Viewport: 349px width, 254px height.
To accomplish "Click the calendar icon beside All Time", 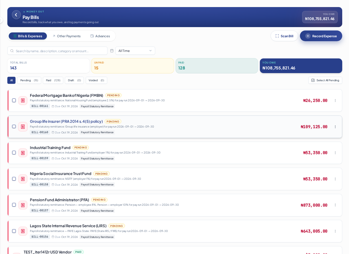I will [112, 51].
